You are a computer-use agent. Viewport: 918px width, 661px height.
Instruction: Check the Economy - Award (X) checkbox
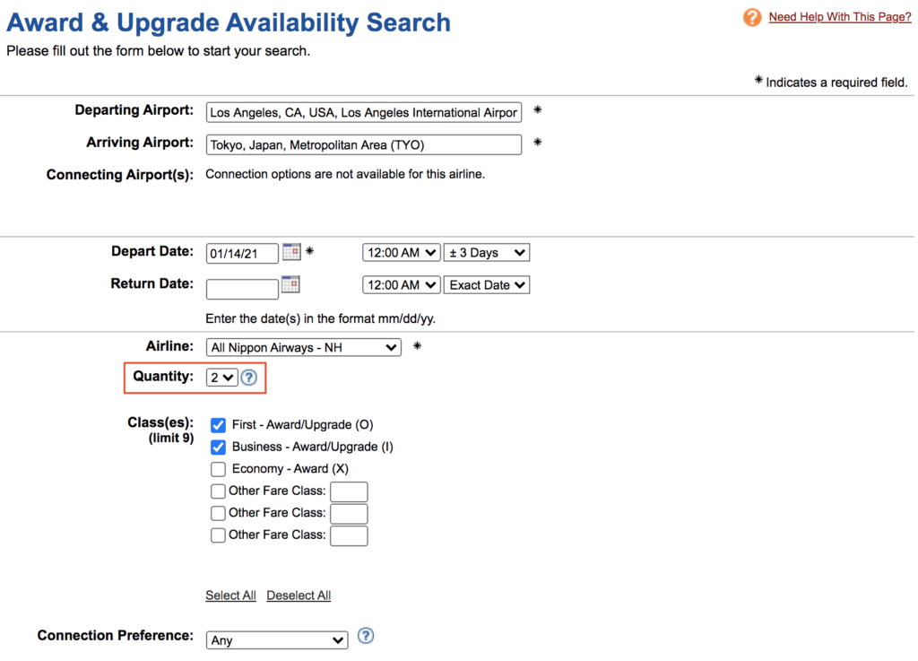[x=218, y=469]
